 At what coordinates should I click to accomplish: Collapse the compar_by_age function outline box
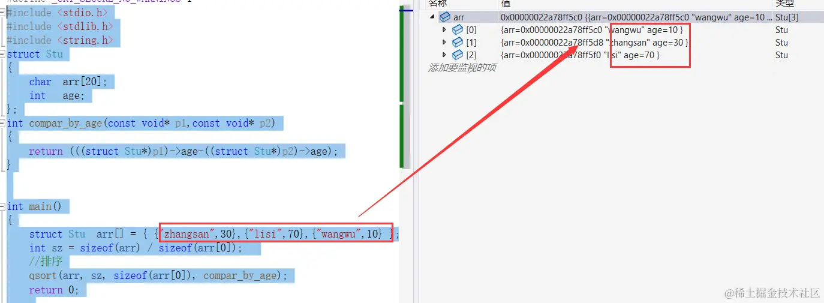(x=3, y=123)
